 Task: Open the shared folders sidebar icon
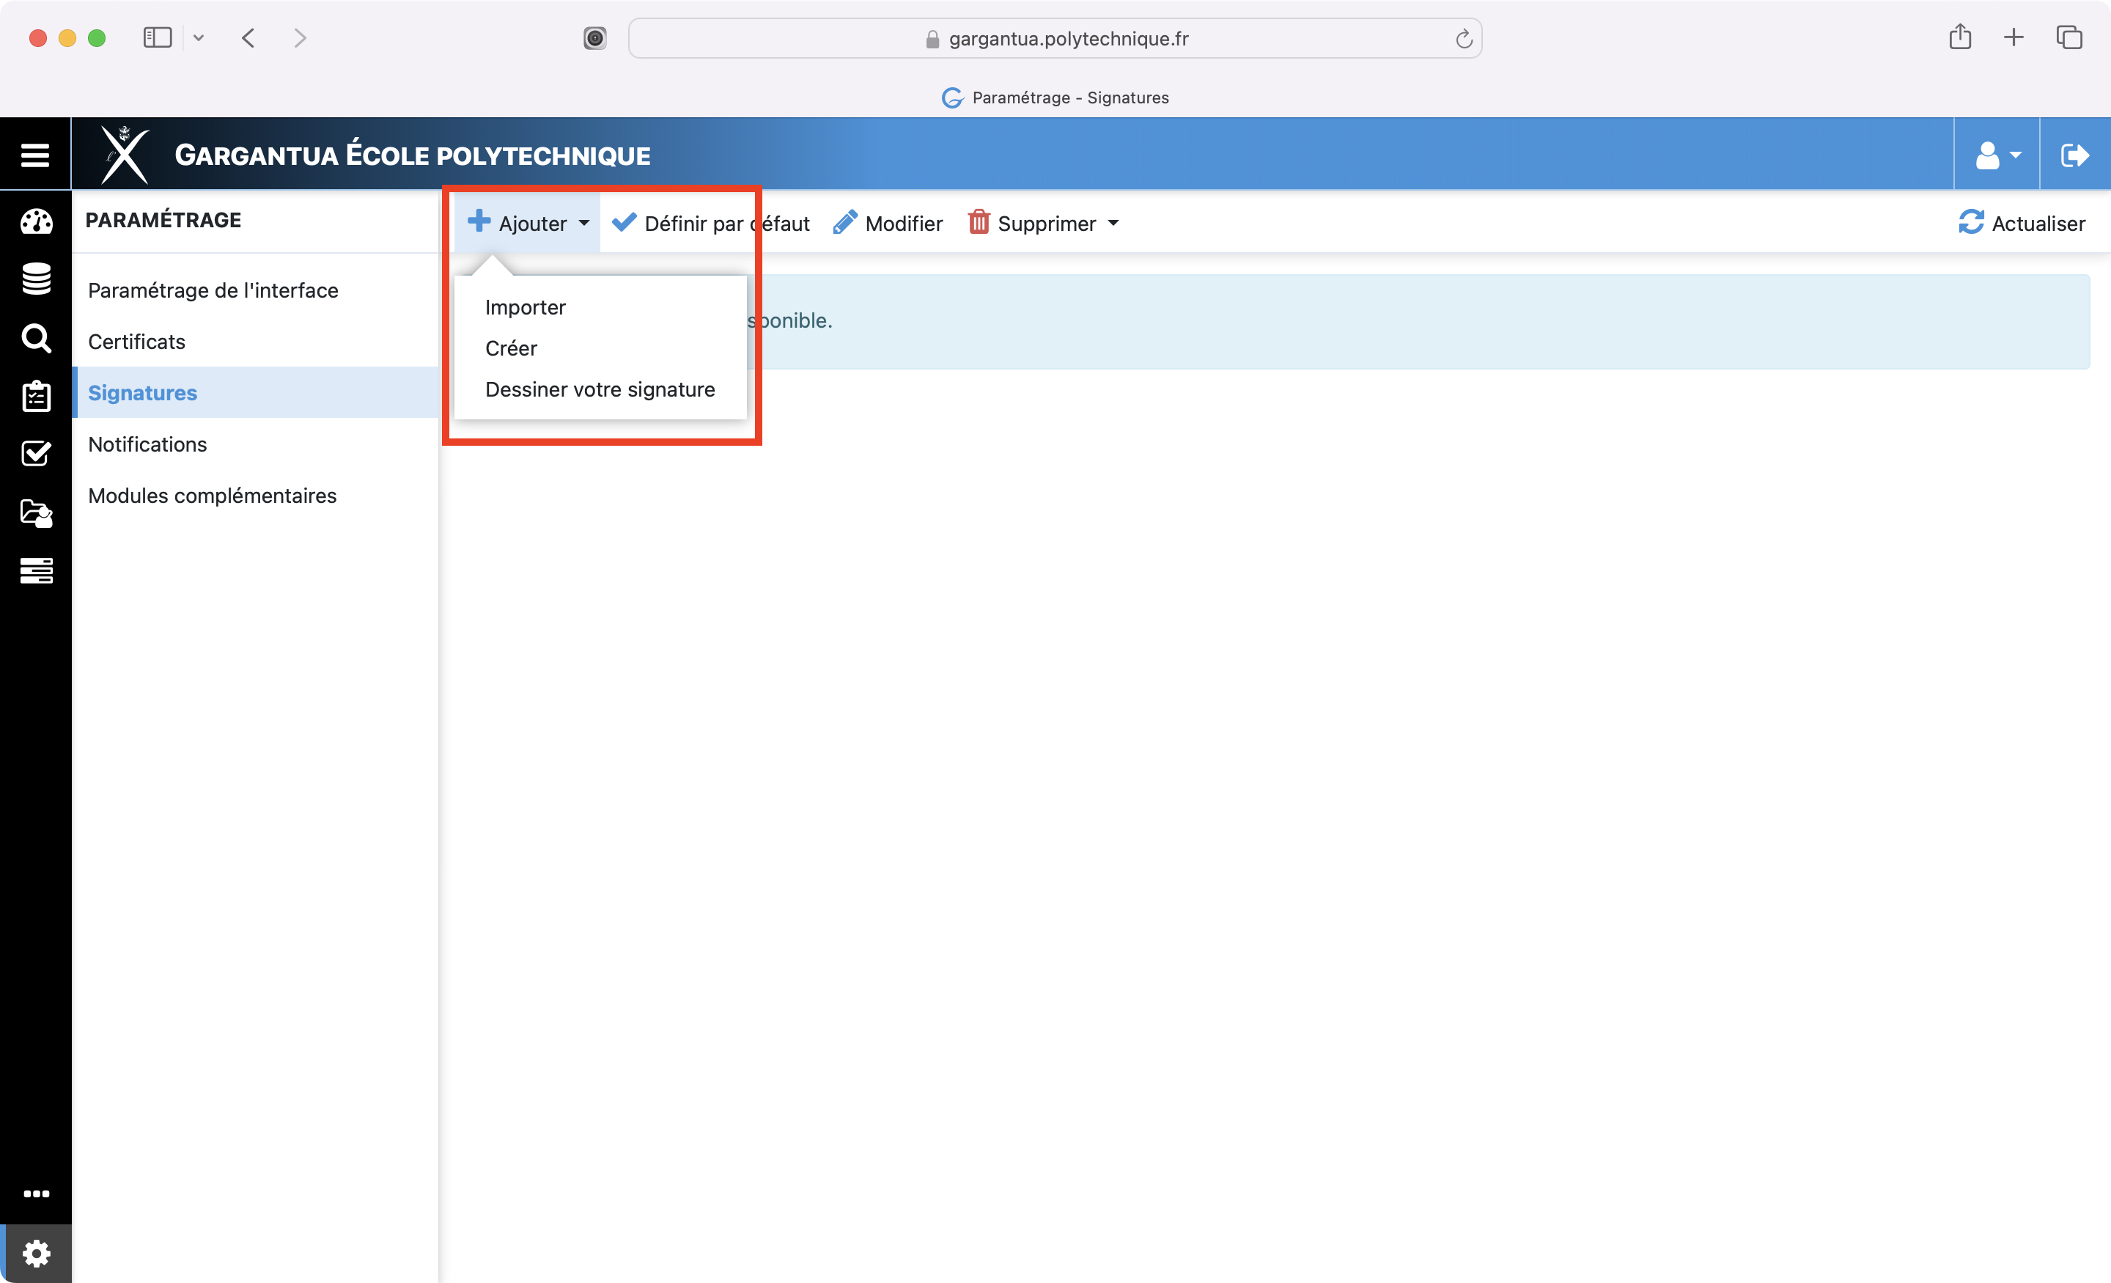point(36,512)
